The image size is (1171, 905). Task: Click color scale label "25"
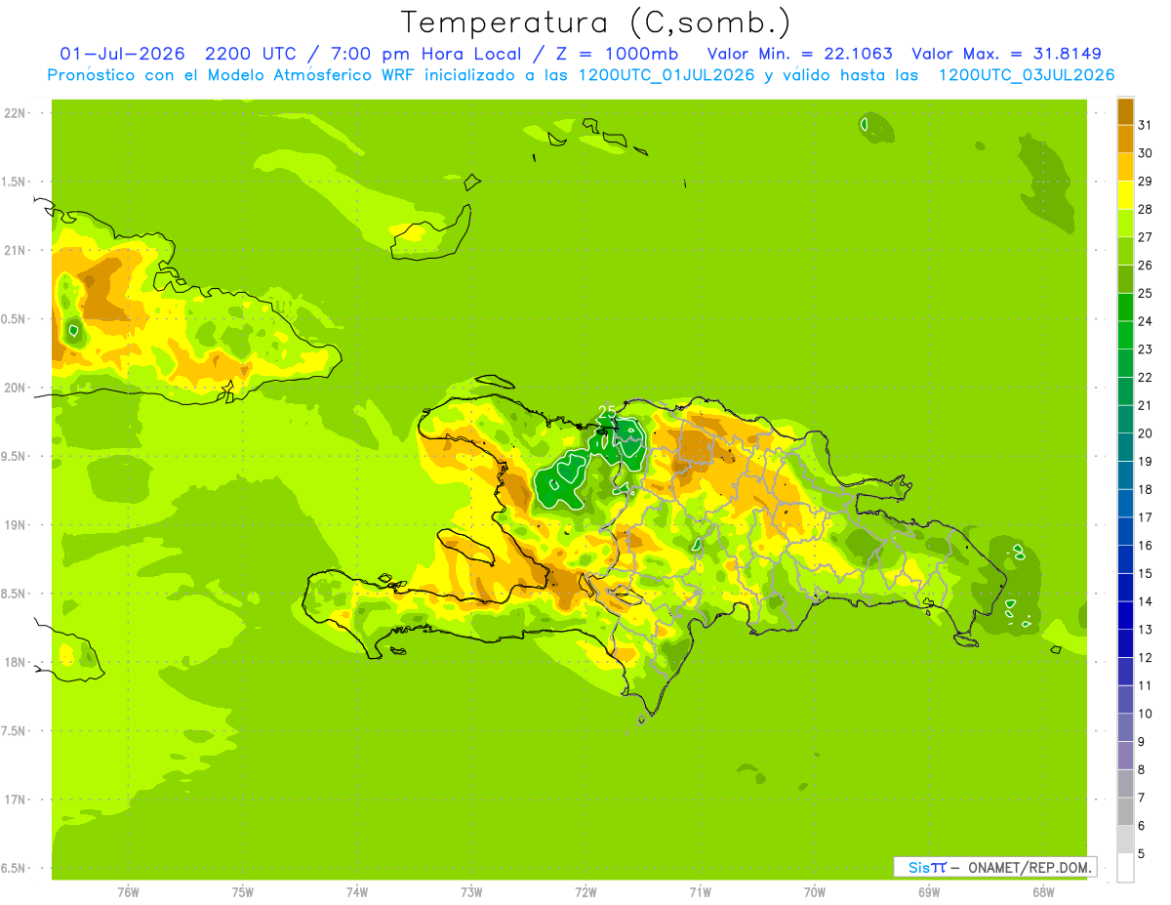[1146, 293]
